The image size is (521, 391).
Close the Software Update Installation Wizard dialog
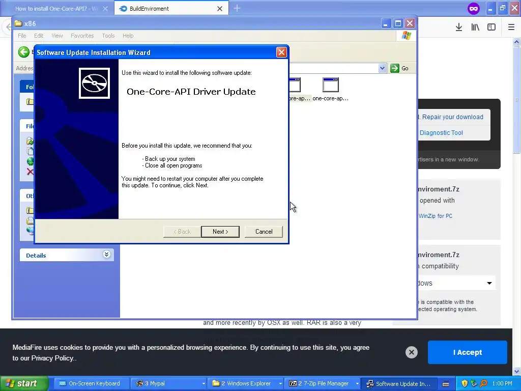(281, 52)
